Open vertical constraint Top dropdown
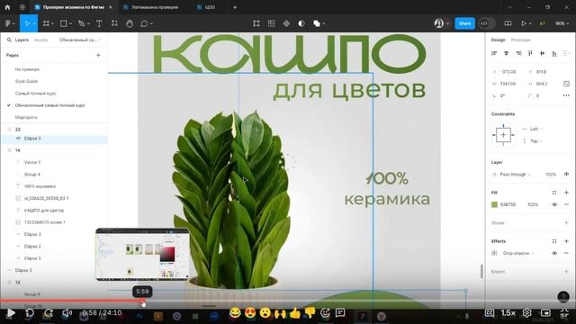576x324 pixels. [536, 141]
